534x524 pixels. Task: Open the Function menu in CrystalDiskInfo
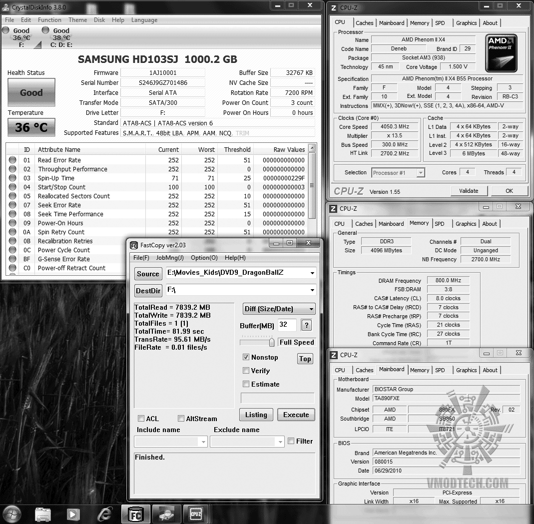[49, 20]
